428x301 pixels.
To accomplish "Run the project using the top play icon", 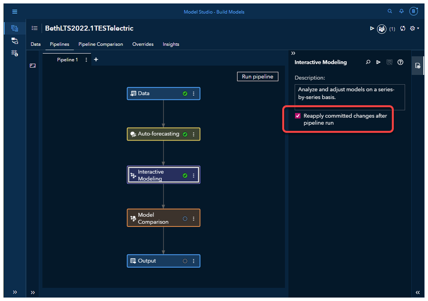I will 372,28.
